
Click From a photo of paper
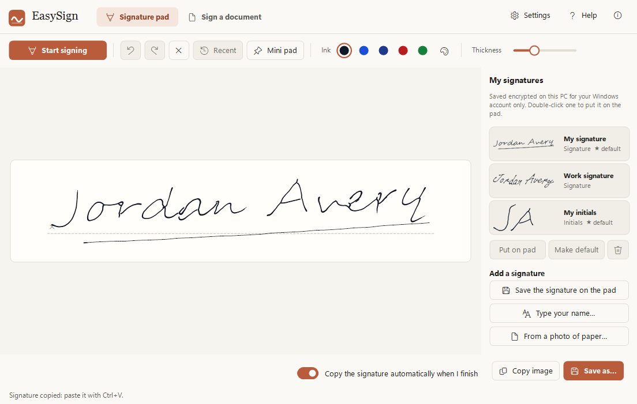click(x=559, y=336)
